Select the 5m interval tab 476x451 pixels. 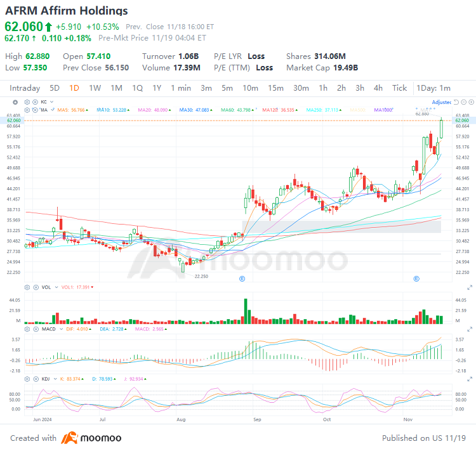click(x=227, y=88)
